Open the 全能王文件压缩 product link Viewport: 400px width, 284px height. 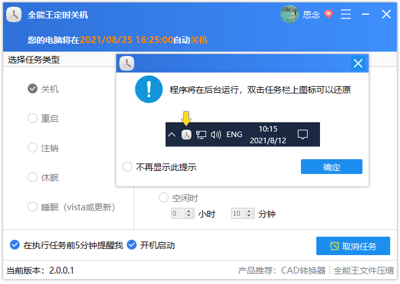364,270
